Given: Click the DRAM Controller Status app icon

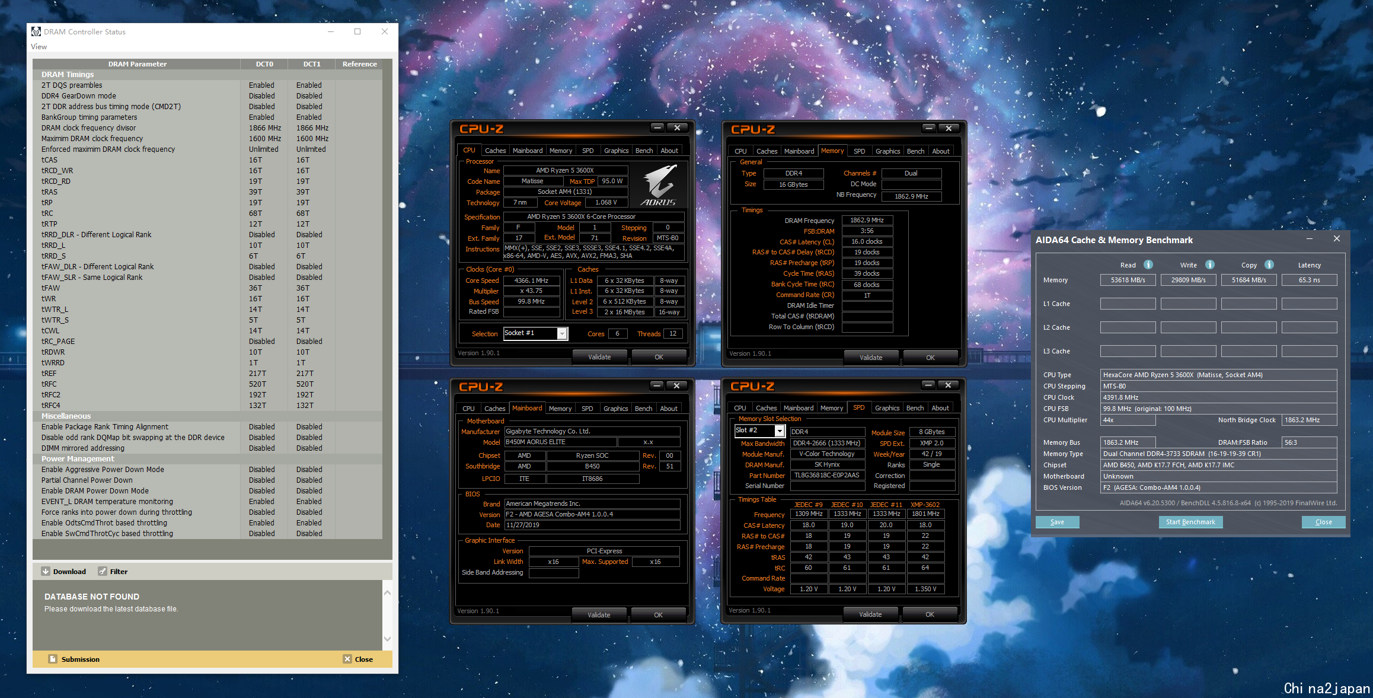Looking at the screenshot, I should [36, 31].
